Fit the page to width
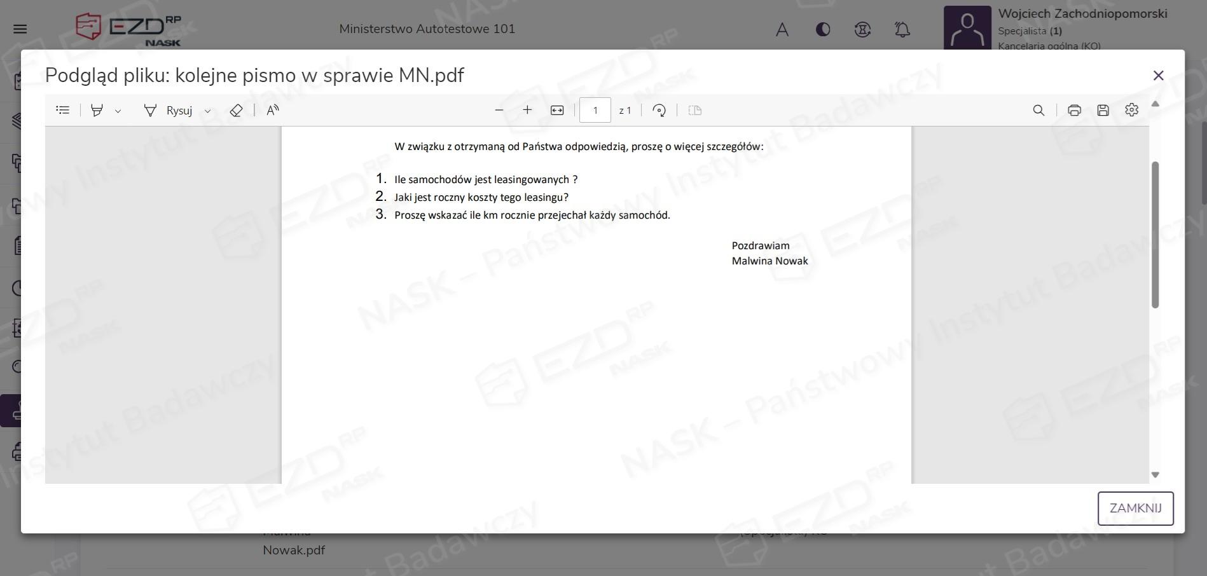Screen dimensions: 1207x576 click(557, 110)
